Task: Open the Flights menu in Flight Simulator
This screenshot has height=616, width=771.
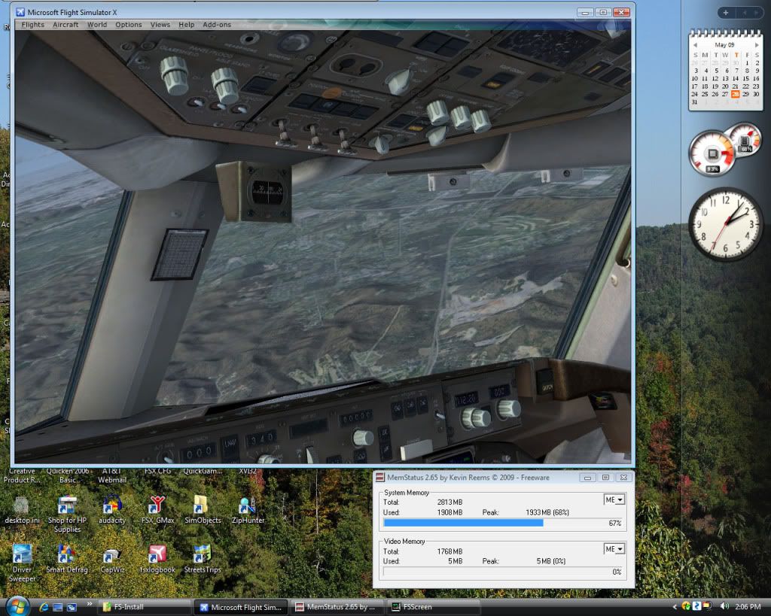Action: pos(33,25)
